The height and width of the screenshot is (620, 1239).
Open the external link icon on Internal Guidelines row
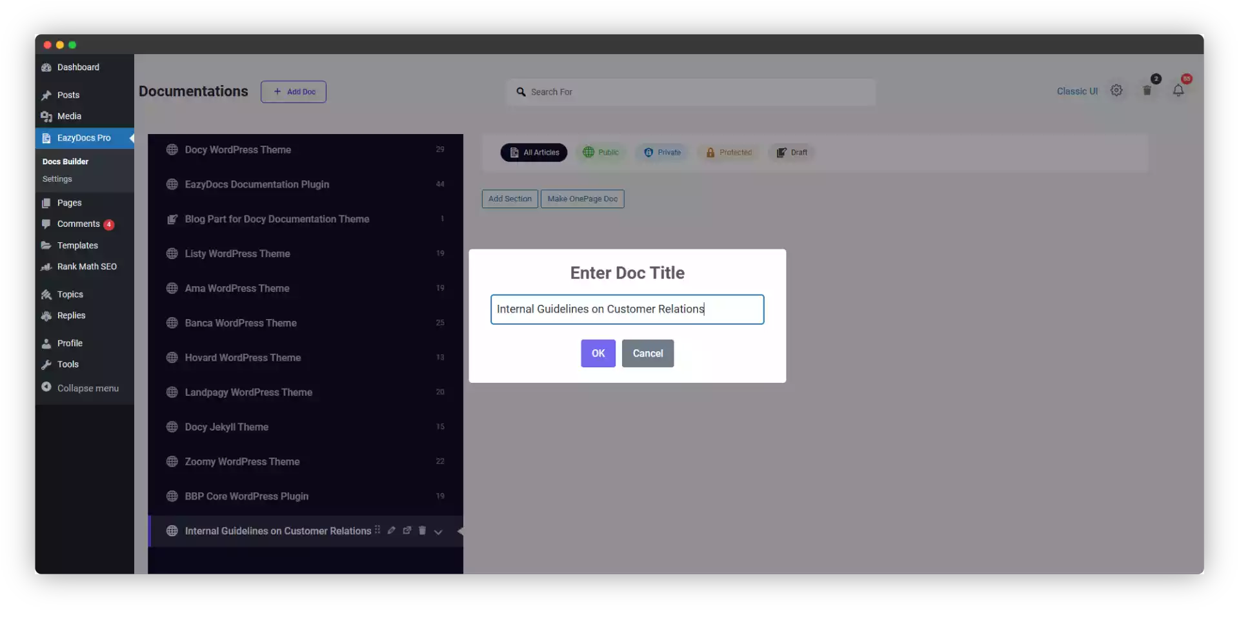pos(407,530)
